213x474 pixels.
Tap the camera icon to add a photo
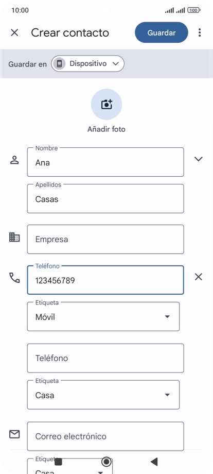(x=106, y=104)
